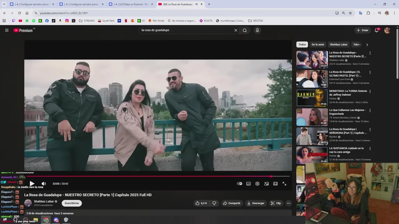Click the YouTube search text field
The width and height of the screenshot is (399, 224).
tap(186, 30)
